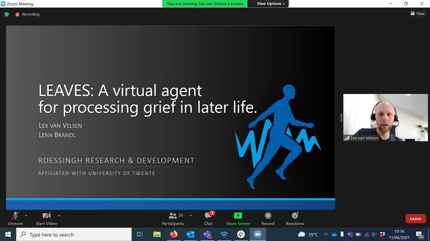Click the microphone tray icon

(x=342, y=235)
